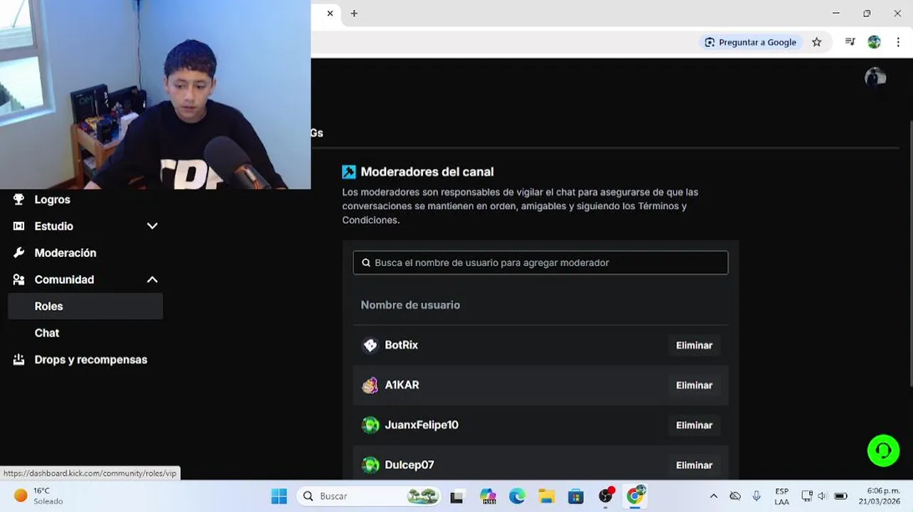
Task: Click the BotRix avatar icon
Action: coord(370,346)
